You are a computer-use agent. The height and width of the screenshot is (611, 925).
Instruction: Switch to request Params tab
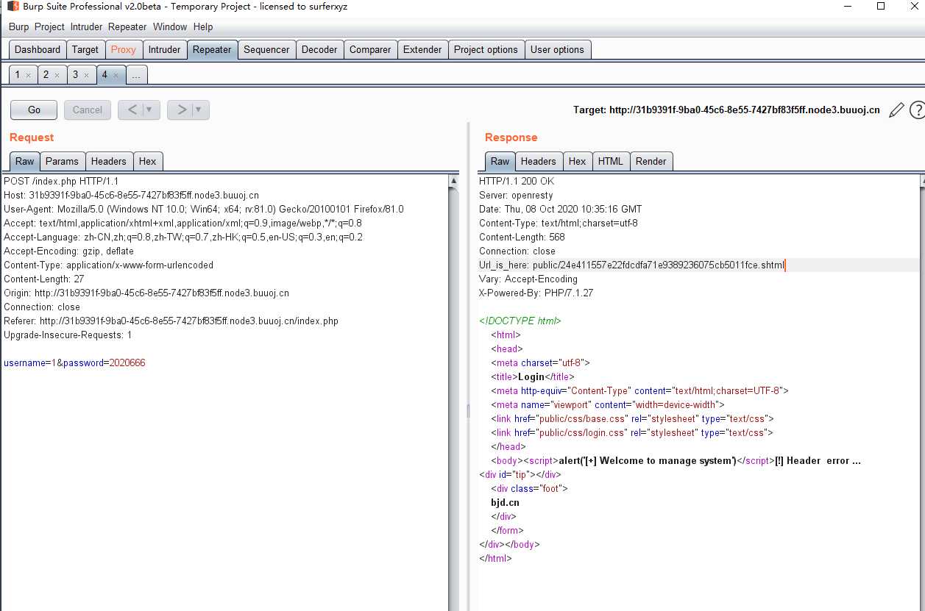[62, 161]
